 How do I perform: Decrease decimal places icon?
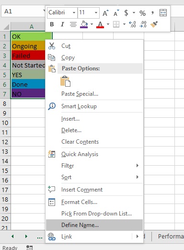(x=143, y=24)
